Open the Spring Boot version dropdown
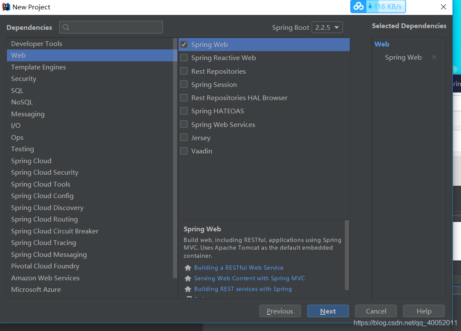 [327, 27]
